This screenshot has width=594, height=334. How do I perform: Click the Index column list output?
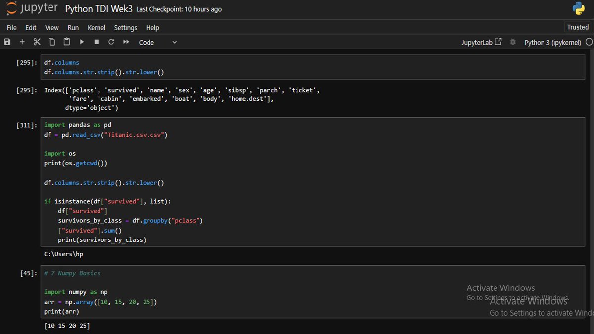(x=182, y=99)
